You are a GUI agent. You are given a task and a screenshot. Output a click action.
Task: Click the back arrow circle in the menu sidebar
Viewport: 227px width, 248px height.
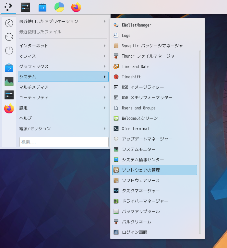coord(9,23)
